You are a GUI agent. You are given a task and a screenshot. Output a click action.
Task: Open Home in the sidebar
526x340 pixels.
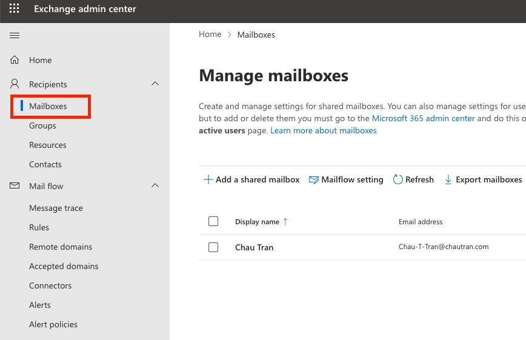point(40,60)
